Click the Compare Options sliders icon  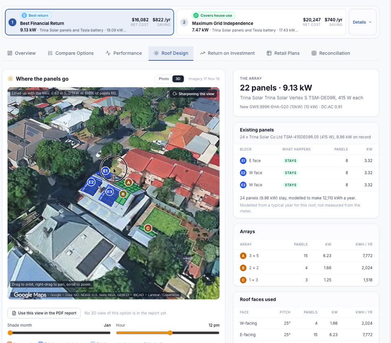[50, 53]
